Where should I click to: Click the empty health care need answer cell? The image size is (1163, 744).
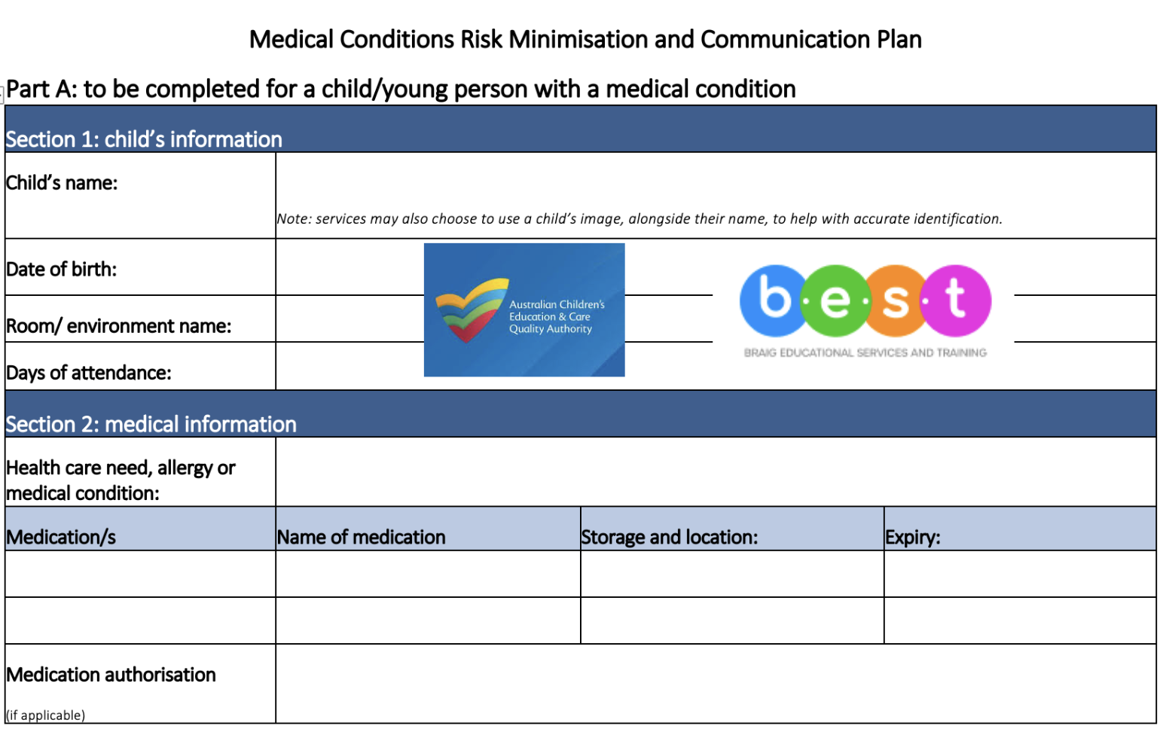716,472
